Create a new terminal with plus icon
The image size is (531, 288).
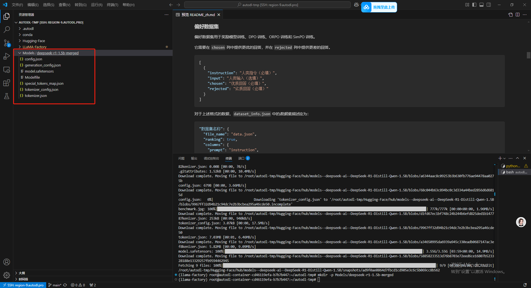500,158
